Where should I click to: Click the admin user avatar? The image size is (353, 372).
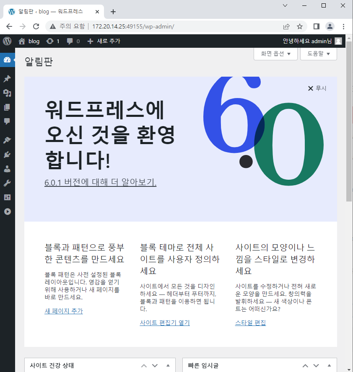[x=338, y=41]
